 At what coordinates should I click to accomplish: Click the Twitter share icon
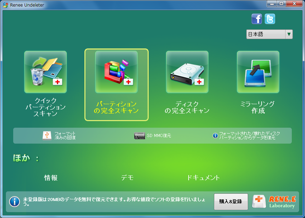pos(270,19)
